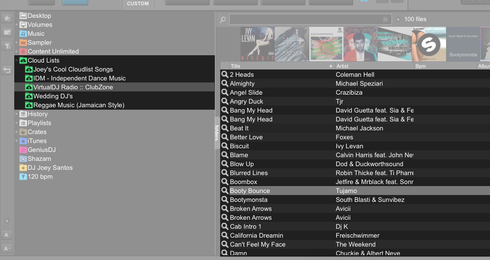Click the orange Sampler folder icon
Screen dimensions: 490x260
click(23, 43)
